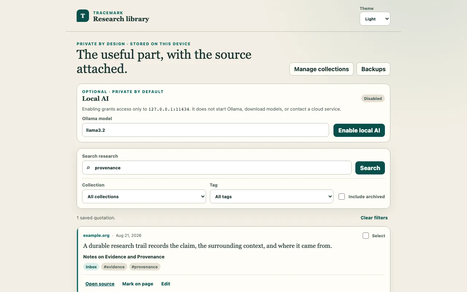Edit the saved quotation

[166, 284]
